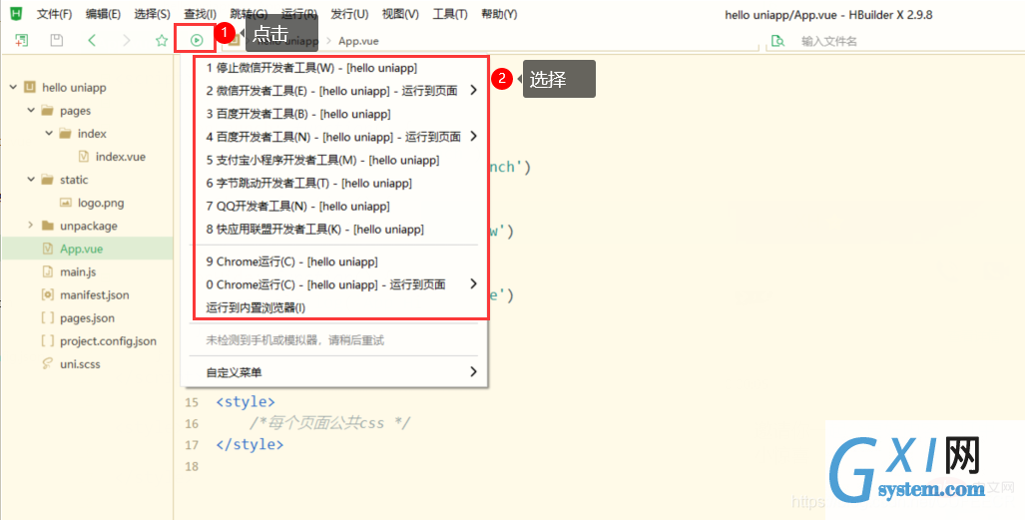Open submenu arrow of 百度开发者工具(N) 运行到页面

tap(473, 136)
